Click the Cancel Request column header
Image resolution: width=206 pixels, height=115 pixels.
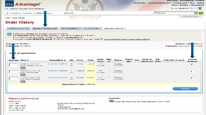[x=192, y=60]
